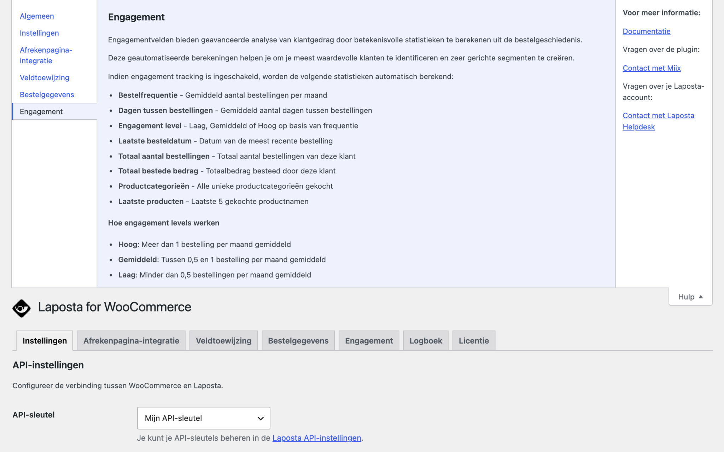Switch to the Licentie tab
This screenshot has height=452, width=724.
tap(474, 341)
